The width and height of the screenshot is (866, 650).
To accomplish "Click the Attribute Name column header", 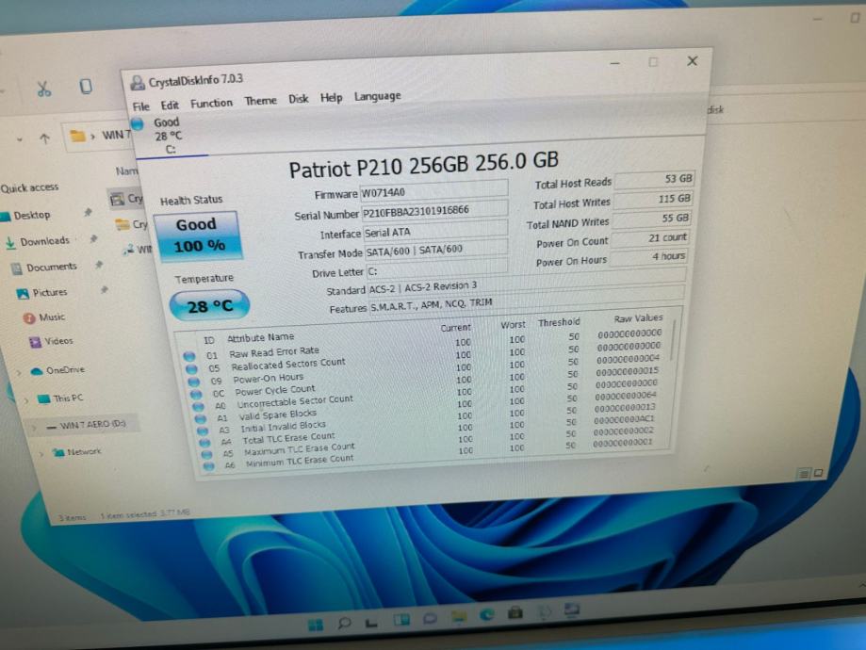I will click(261, 337).
